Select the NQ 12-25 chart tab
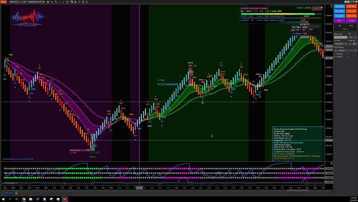The height and width of the screenshot is (202, 358). point(8,193)
